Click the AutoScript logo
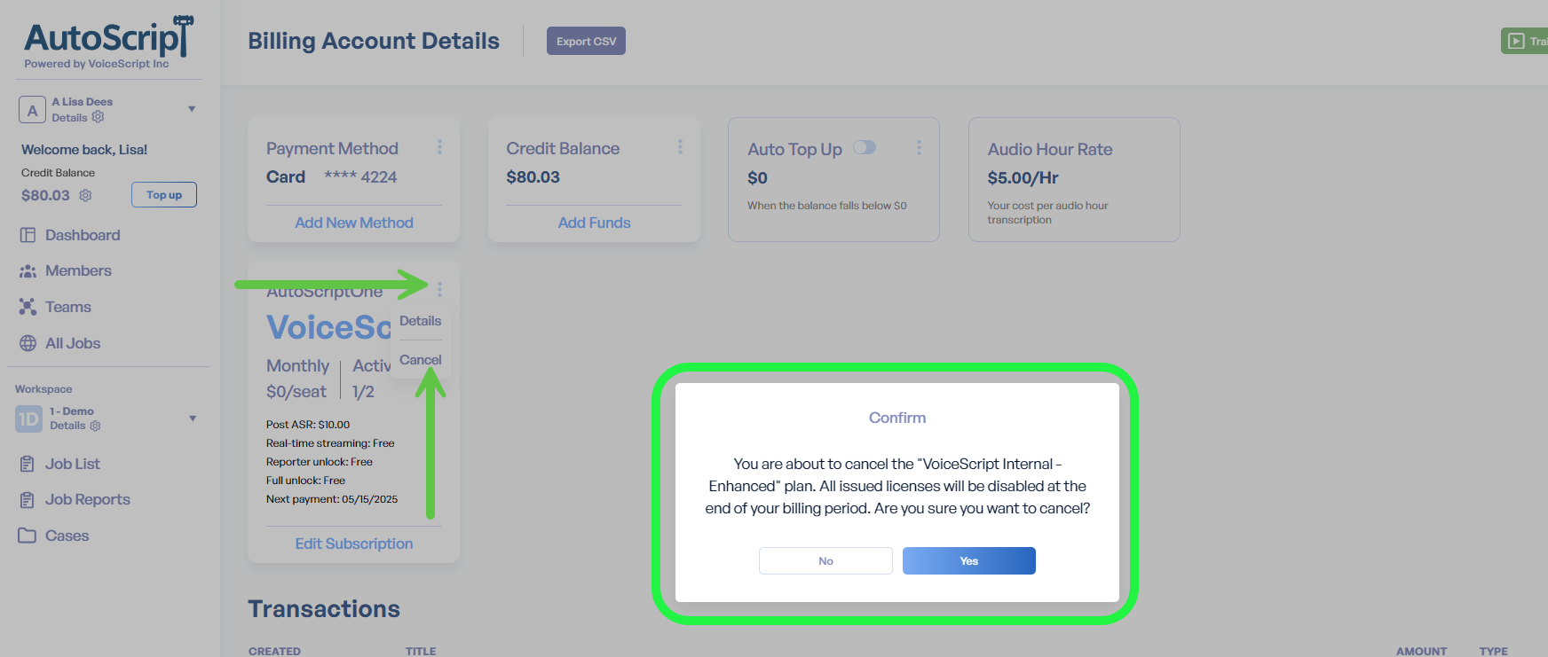This screenshot has height=657, width=1548. pos(108,42)
